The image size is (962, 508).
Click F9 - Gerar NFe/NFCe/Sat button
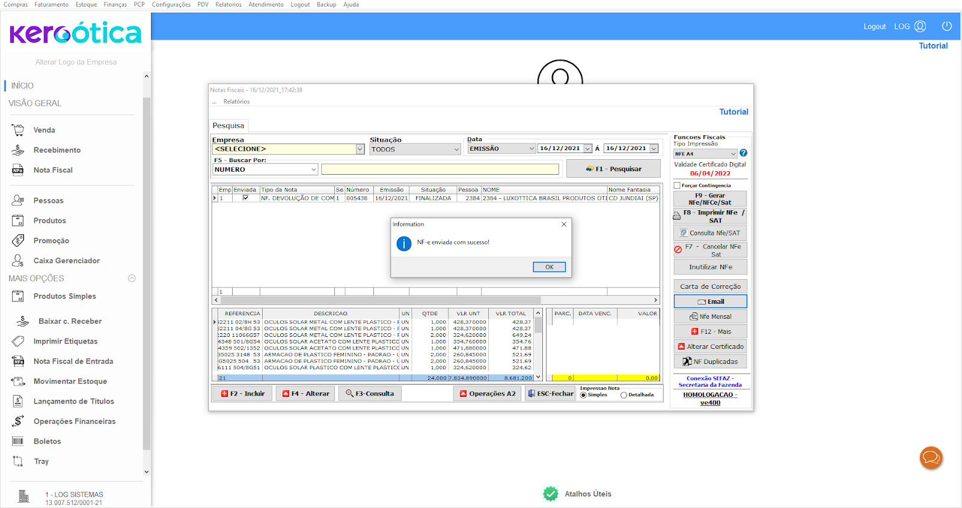click(x=710, y=199)
